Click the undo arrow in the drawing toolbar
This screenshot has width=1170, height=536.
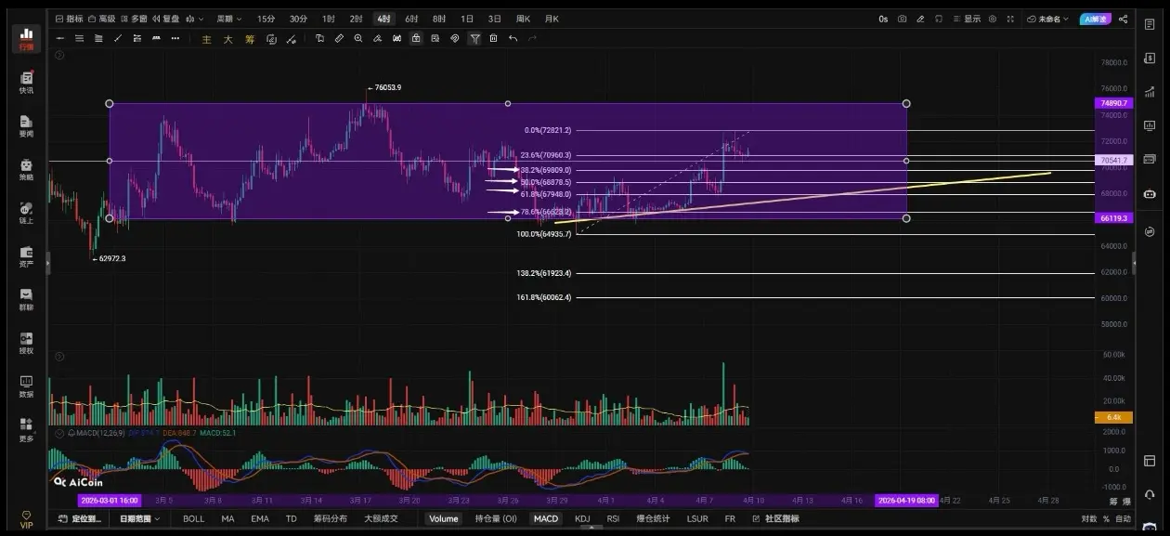tap(513, 38)
